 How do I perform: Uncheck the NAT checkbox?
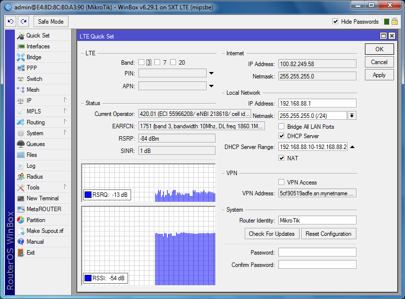(x=282, y=158)
